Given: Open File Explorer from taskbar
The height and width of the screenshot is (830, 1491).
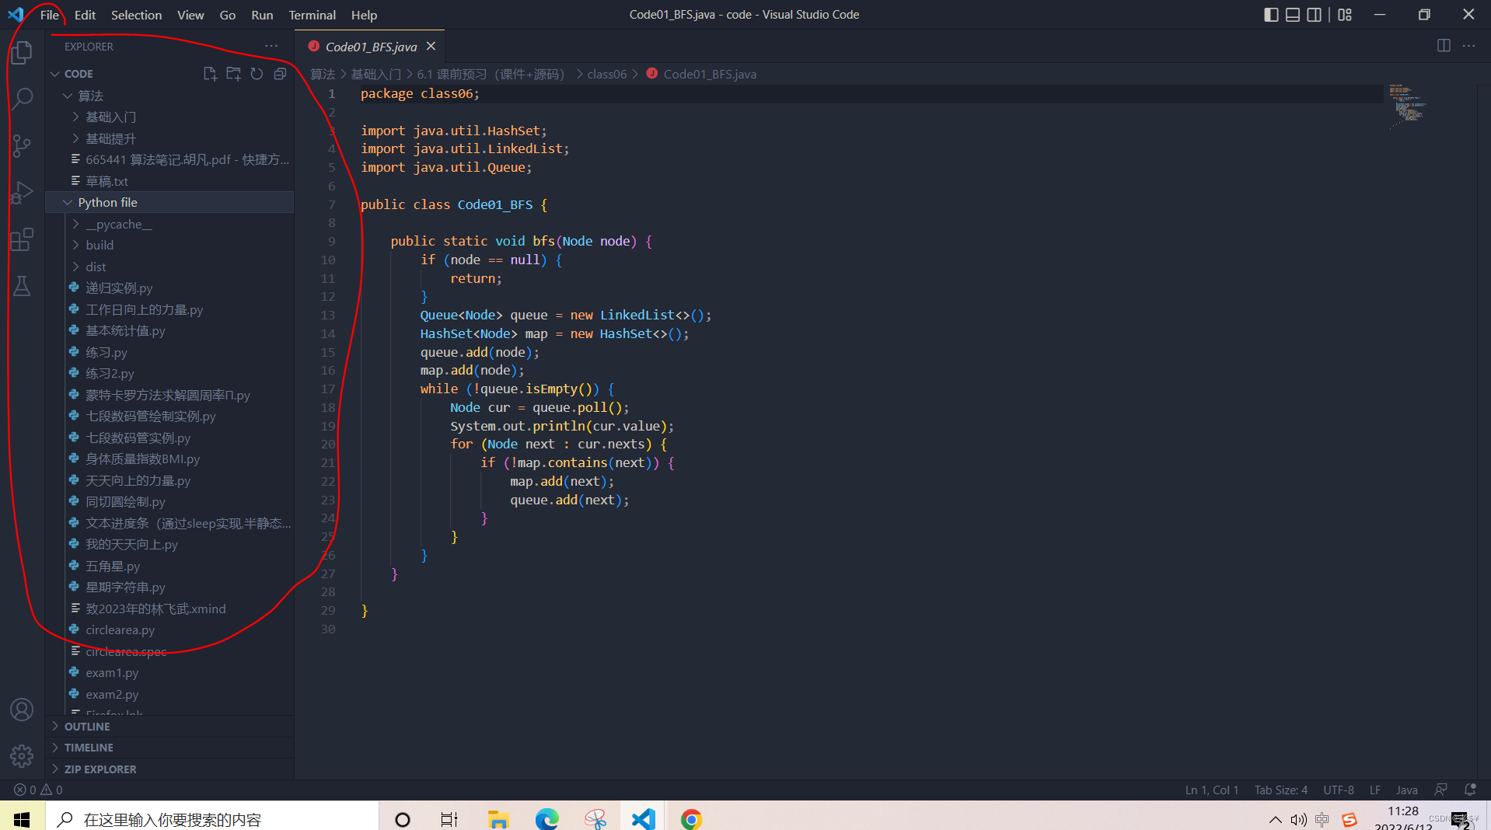Looking at the screenshot, I should tap(498, 818).
